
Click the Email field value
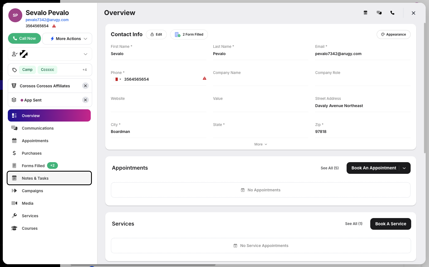click(x=363, y=54)
